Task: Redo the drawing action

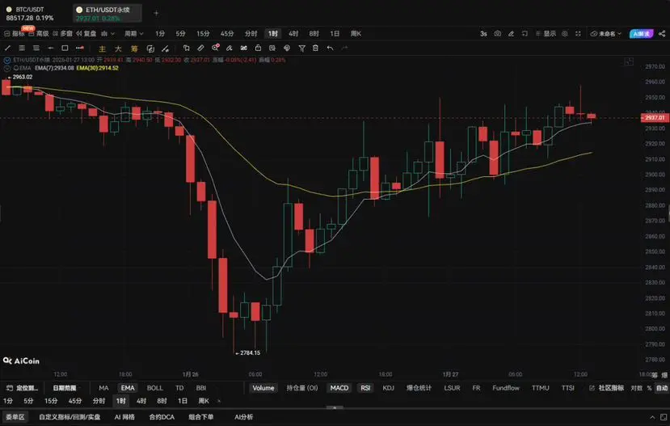Action: pos(344,49)
